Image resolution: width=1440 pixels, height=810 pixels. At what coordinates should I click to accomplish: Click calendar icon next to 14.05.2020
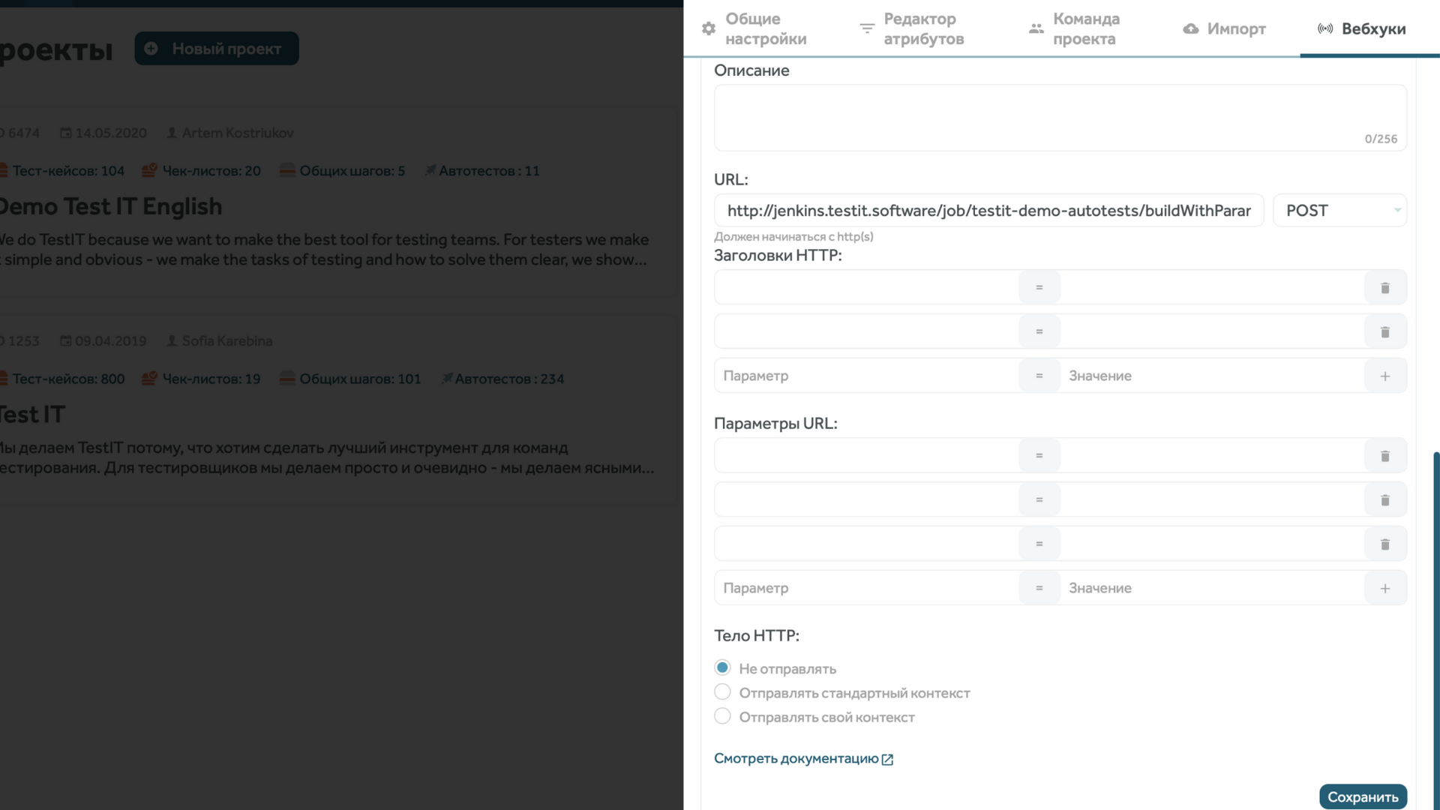click(x=66, y=133)
